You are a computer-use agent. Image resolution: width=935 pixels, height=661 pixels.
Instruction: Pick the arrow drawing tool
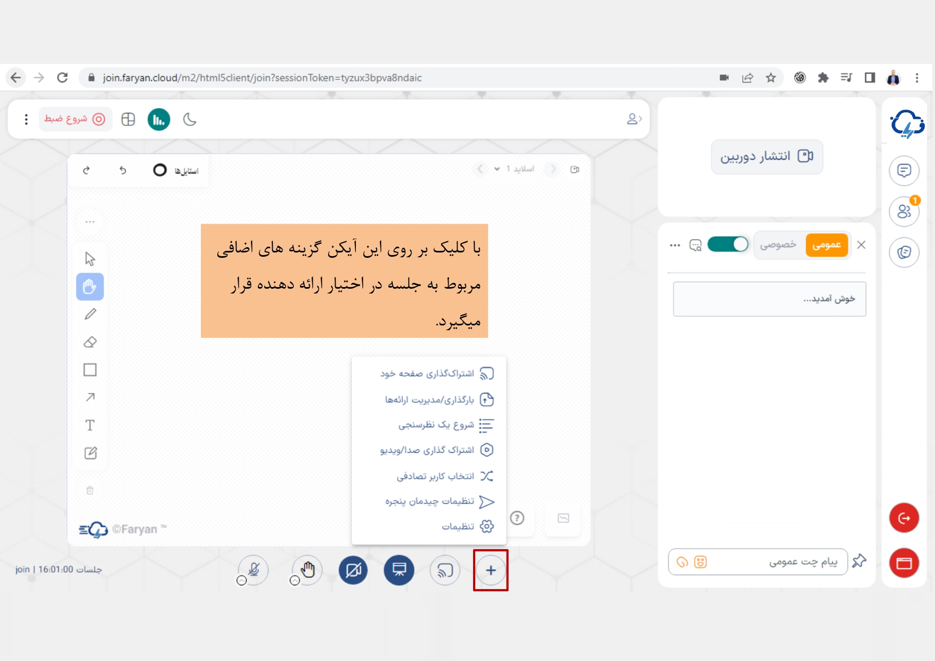[90, 397]
